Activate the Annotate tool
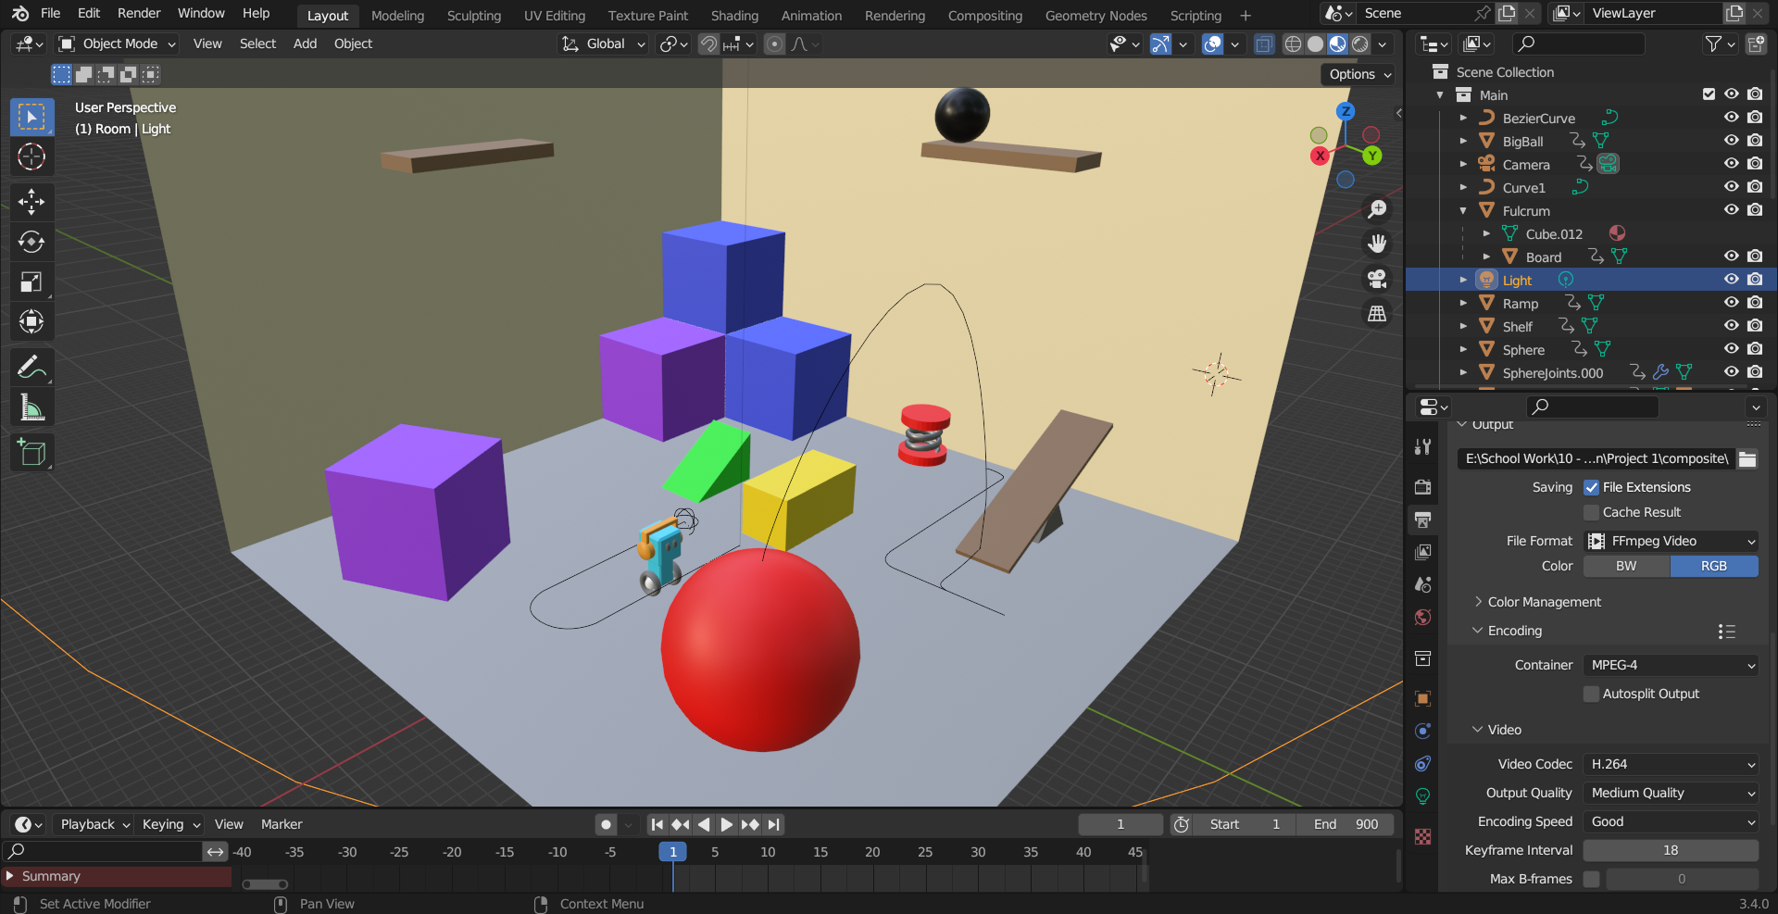The width and height of the screenshot is (1778, 914). tap(31, 367)
